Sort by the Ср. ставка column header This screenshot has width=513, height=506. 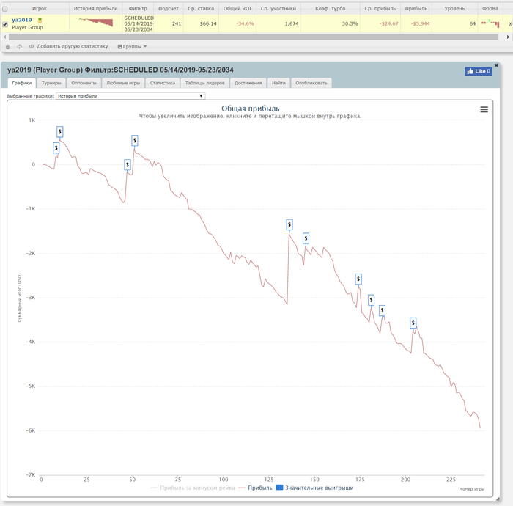[x=201, y=9]
